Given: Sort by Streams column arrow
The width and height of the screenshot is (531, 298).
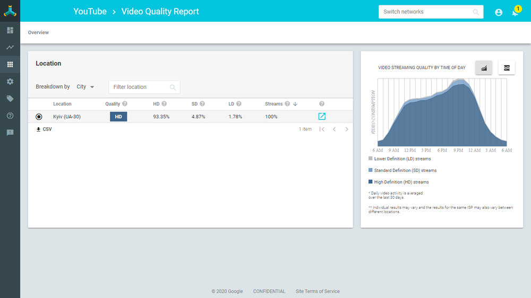Looking at the screenshot, I should point(295,104).
